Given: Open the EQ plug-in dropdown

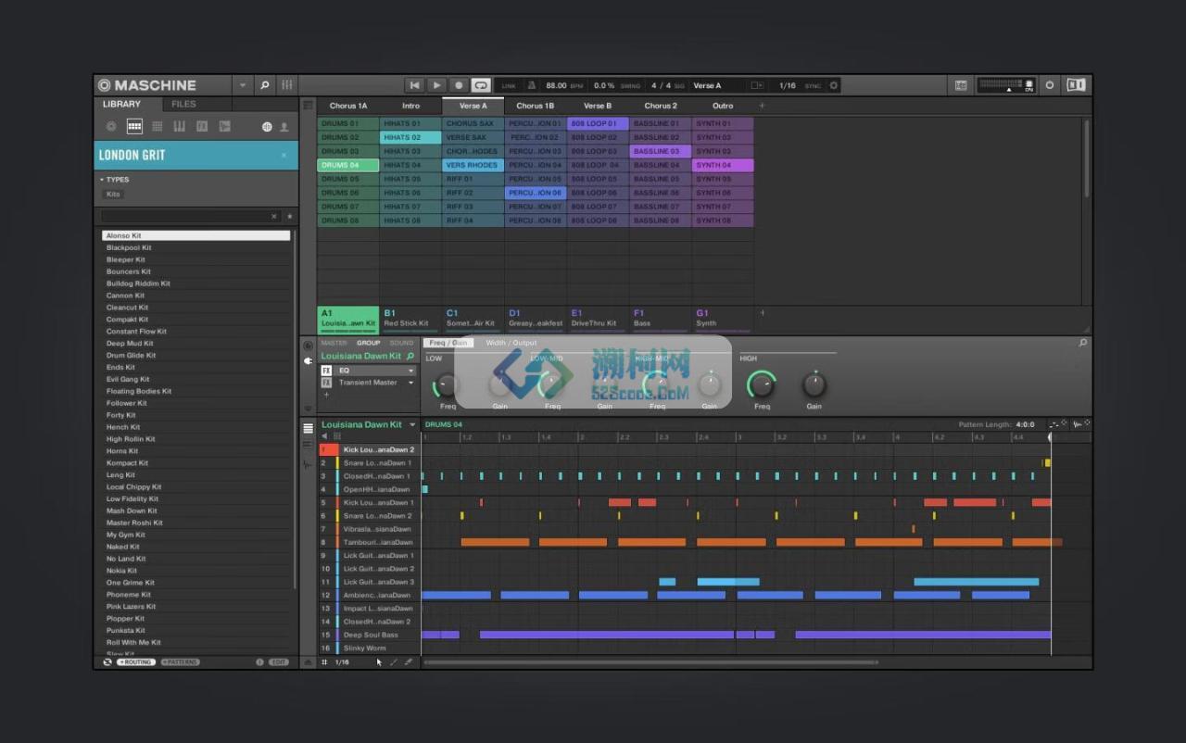Looking at the screenshot, I should (x=411, y=371).
